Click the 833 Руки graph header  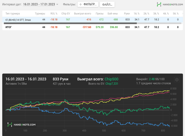[x=61, y=79]
